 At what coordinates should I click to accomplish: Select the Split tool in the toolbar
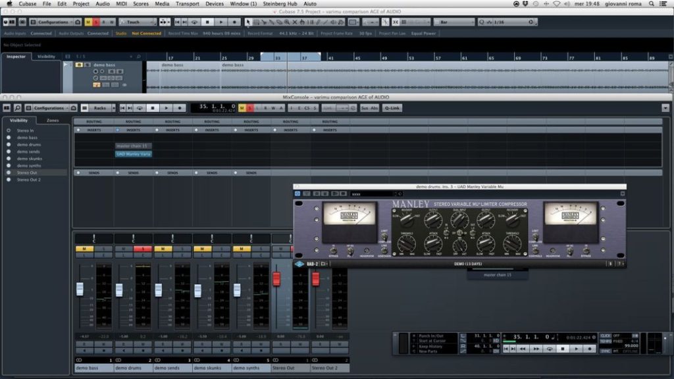(x=264, y=24)
